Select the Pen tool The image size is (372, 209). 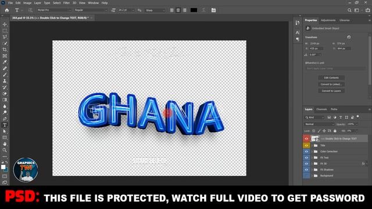5,118
